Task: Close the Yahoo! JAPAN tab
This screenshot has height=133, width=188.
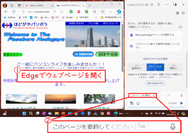Action: [52, 5]
